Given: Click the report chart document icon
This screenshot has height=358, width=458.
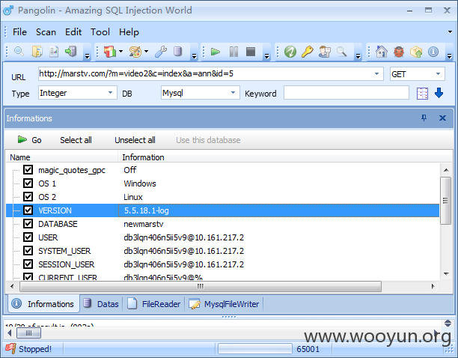Looking at the screenshot, I should [54, 52].
